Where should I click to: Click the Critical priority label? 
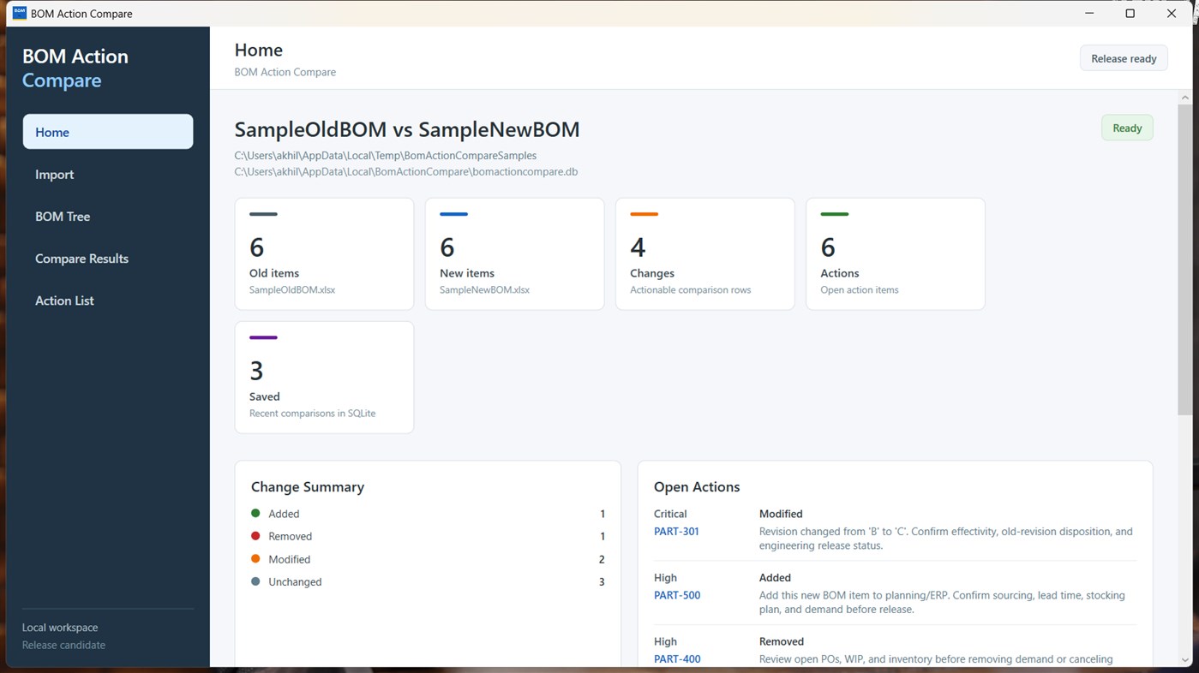[x=670, y=514]
